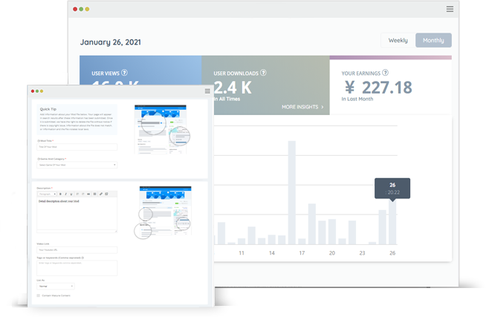This screenshot has width=486, height=317.
Task: Click the help icon next to User Views
Action: (x=125, y=73)
